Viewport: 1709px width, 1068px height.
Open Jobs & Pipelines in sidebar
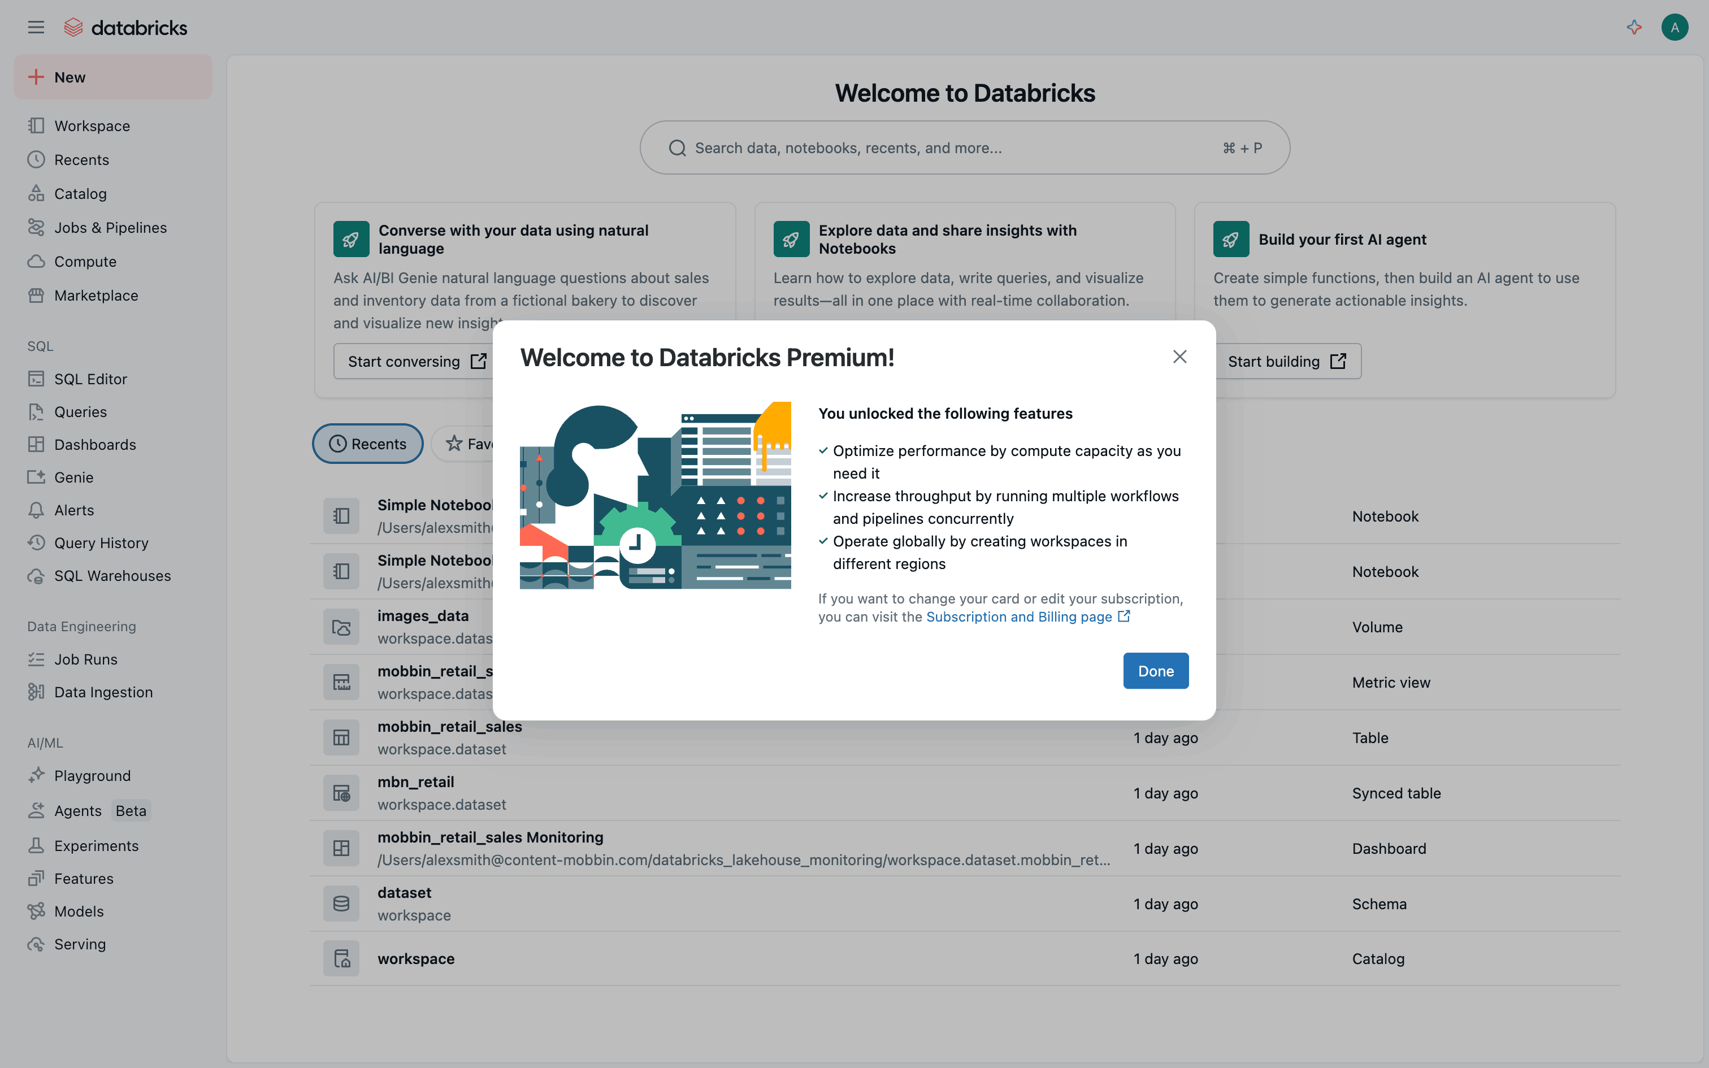110,227
